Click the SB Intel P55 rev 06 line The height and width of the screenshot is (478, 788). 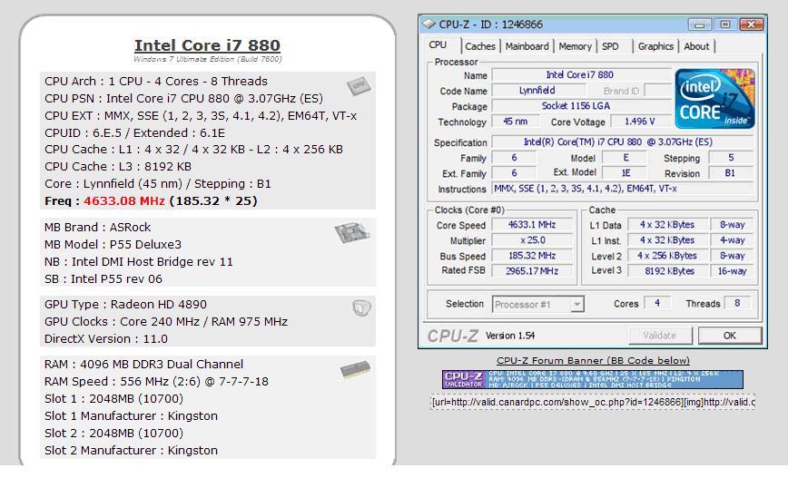click(x=103, y=279)
